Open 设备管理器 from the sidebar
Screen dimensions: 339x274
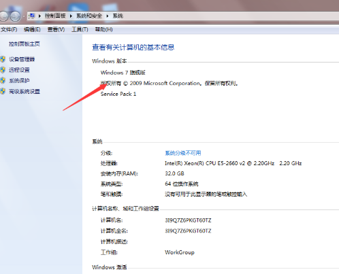click(22, 59)
